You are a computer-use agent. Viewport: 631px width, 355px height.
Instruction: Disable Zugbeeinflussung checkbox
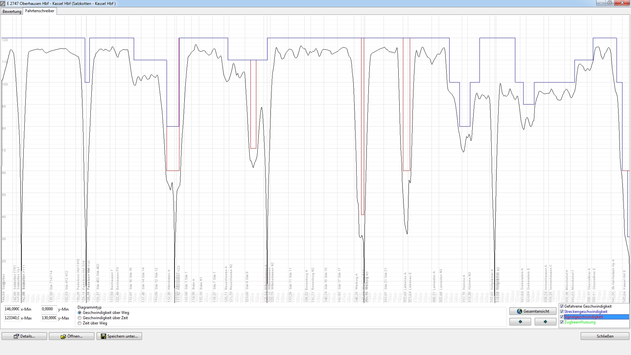(x=562, y=322)
